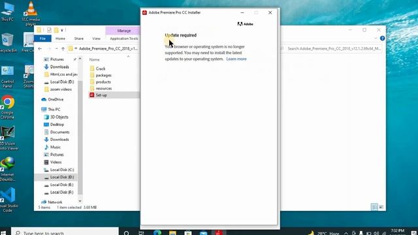Open Videos in navigation pane
The width and height of the screenshot is (418, 235).
pyautogui.click(x=56, y=162)
